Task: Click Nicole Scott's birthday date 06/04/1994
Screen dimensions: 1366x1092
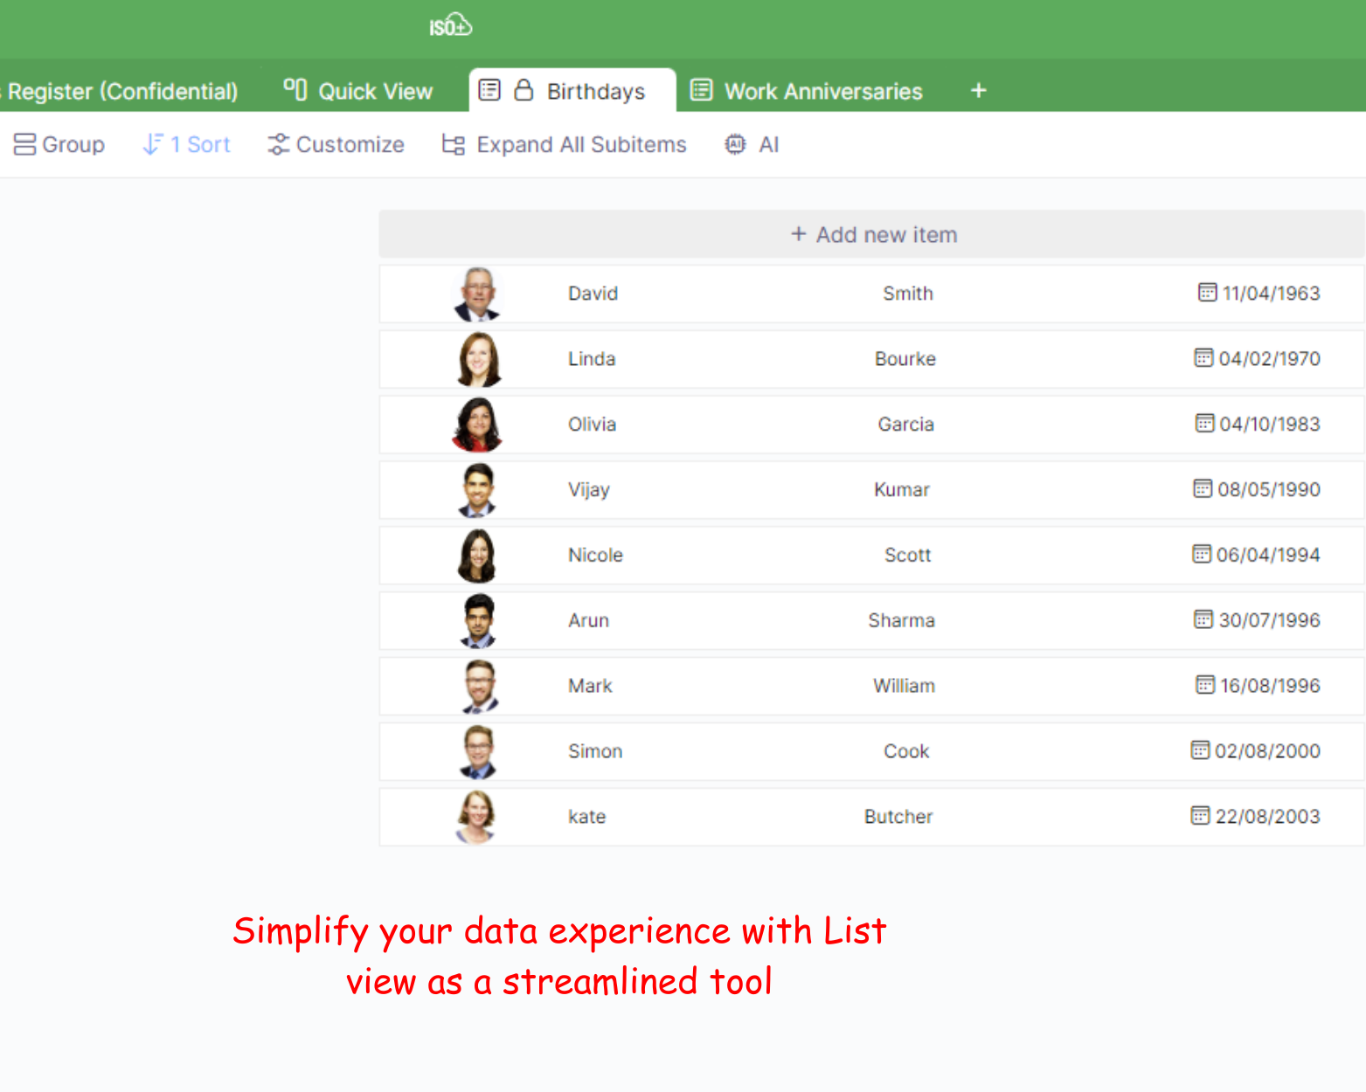Action: pos(1267,555)
